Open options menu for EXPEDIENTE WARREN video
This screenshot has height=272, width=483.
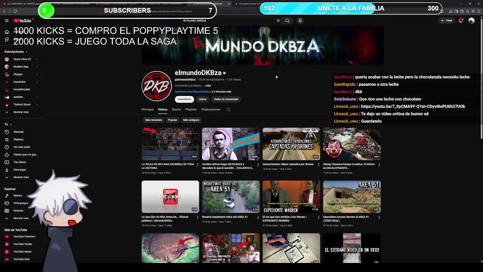coord(318,218)
